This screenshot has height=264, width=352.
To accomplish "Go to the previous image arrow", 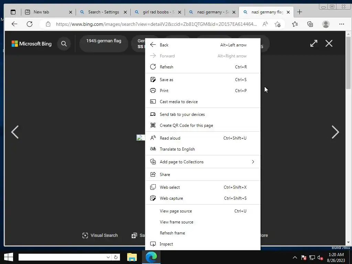I will (15, 132).
